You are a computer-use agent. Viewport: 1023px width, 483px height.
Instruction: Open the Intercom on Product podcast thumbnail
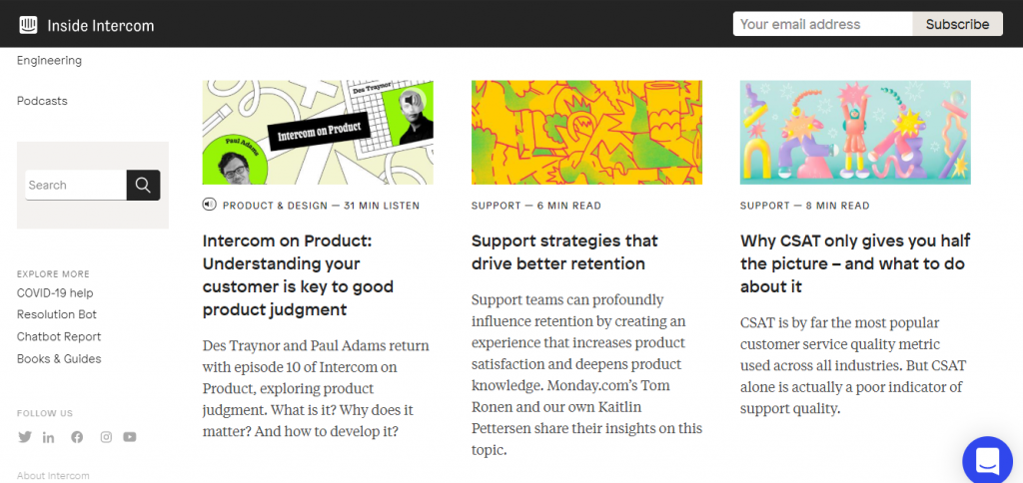(318, 133)
